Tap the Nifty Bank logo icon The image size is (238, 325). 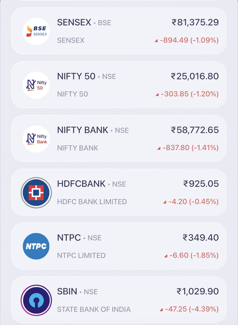(x=36, y=139)
